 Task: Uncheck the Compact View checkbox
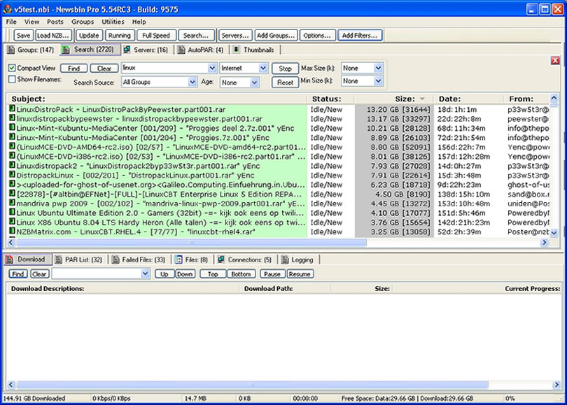(x=13, y=68)
